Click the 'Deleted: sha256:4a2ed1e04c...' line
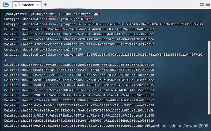This screenshot has height=131, width=211. pyautogui.click(x=79, y=105)
